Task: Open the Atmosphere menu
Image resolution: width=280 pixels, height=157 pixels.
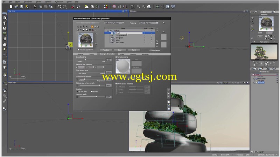Action: pos(28,2)
